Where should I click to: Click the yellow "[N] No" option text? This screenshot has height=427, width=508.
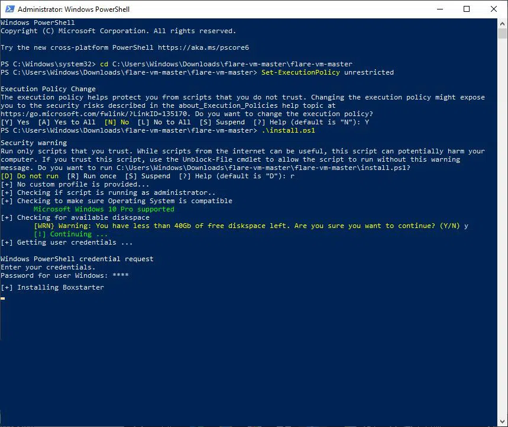pyautogui.click(x=117, y=122)
